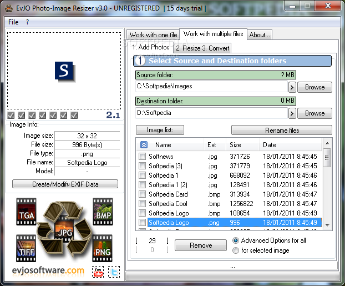This screenshot has width=345, height=286.
Task: Click the app icon in title bar
Action: click(x=9, y=8)
